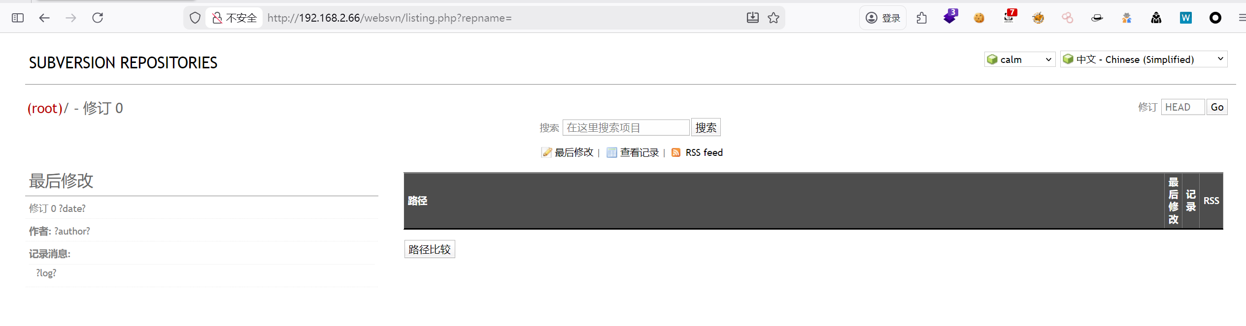Click the Go revision button
This screenshot has height=326, width=1246.
point(1216,107)
